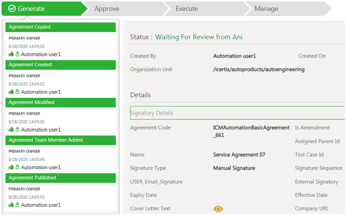Expand the Agreement Published history entry
346x215 pixels.
coord(61,178)
